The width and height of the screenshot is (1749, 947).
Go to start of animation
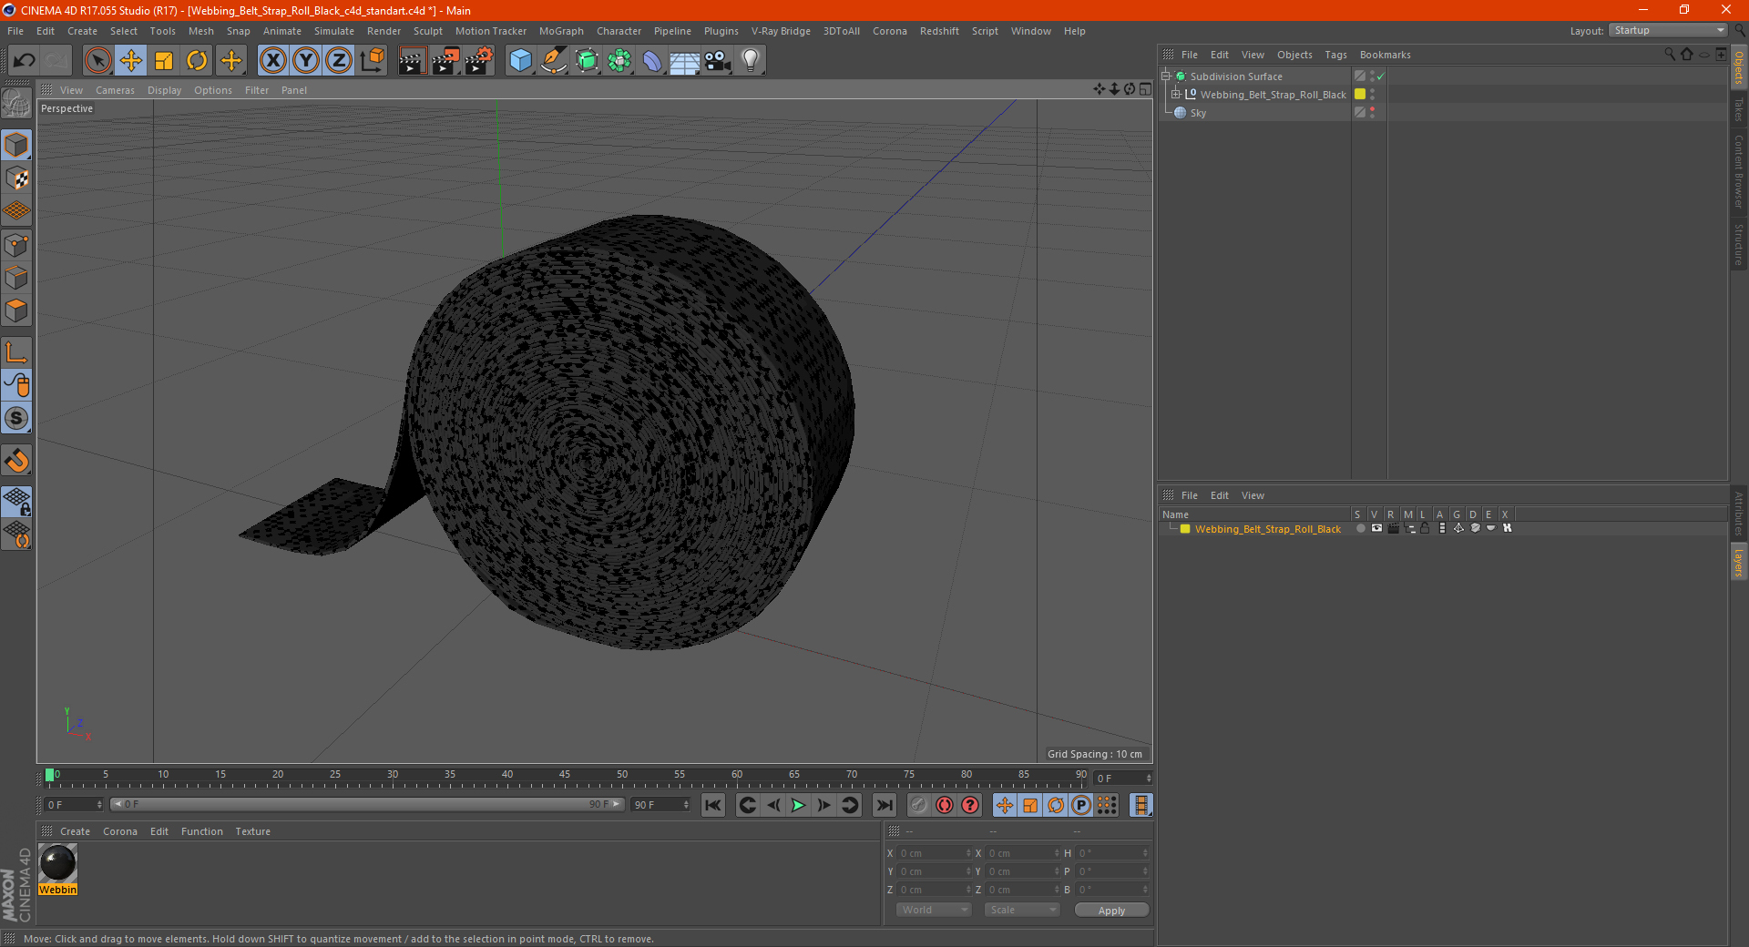point(713,805)
